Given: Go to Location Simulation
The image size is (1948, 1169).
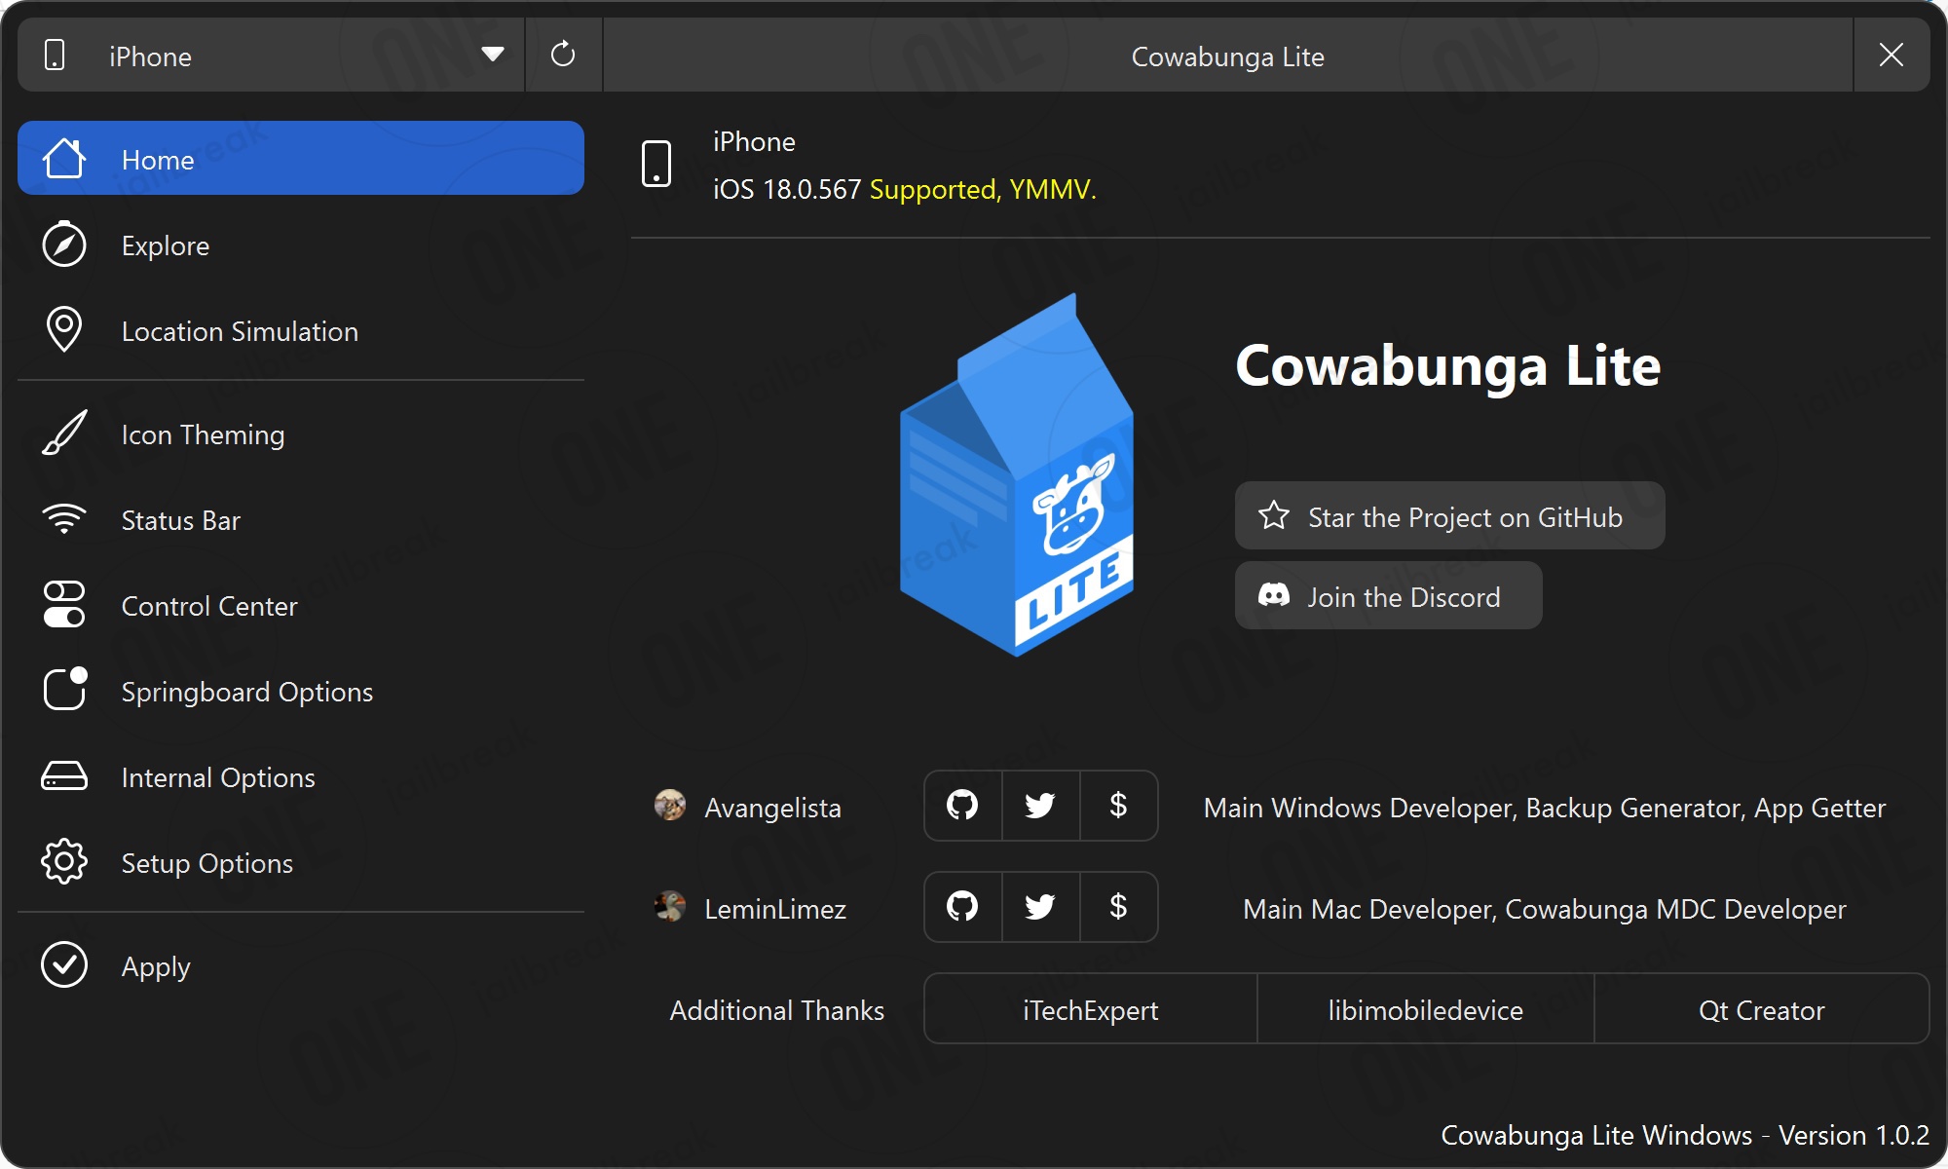Looking at the screenshot, I should click(301, 330).
